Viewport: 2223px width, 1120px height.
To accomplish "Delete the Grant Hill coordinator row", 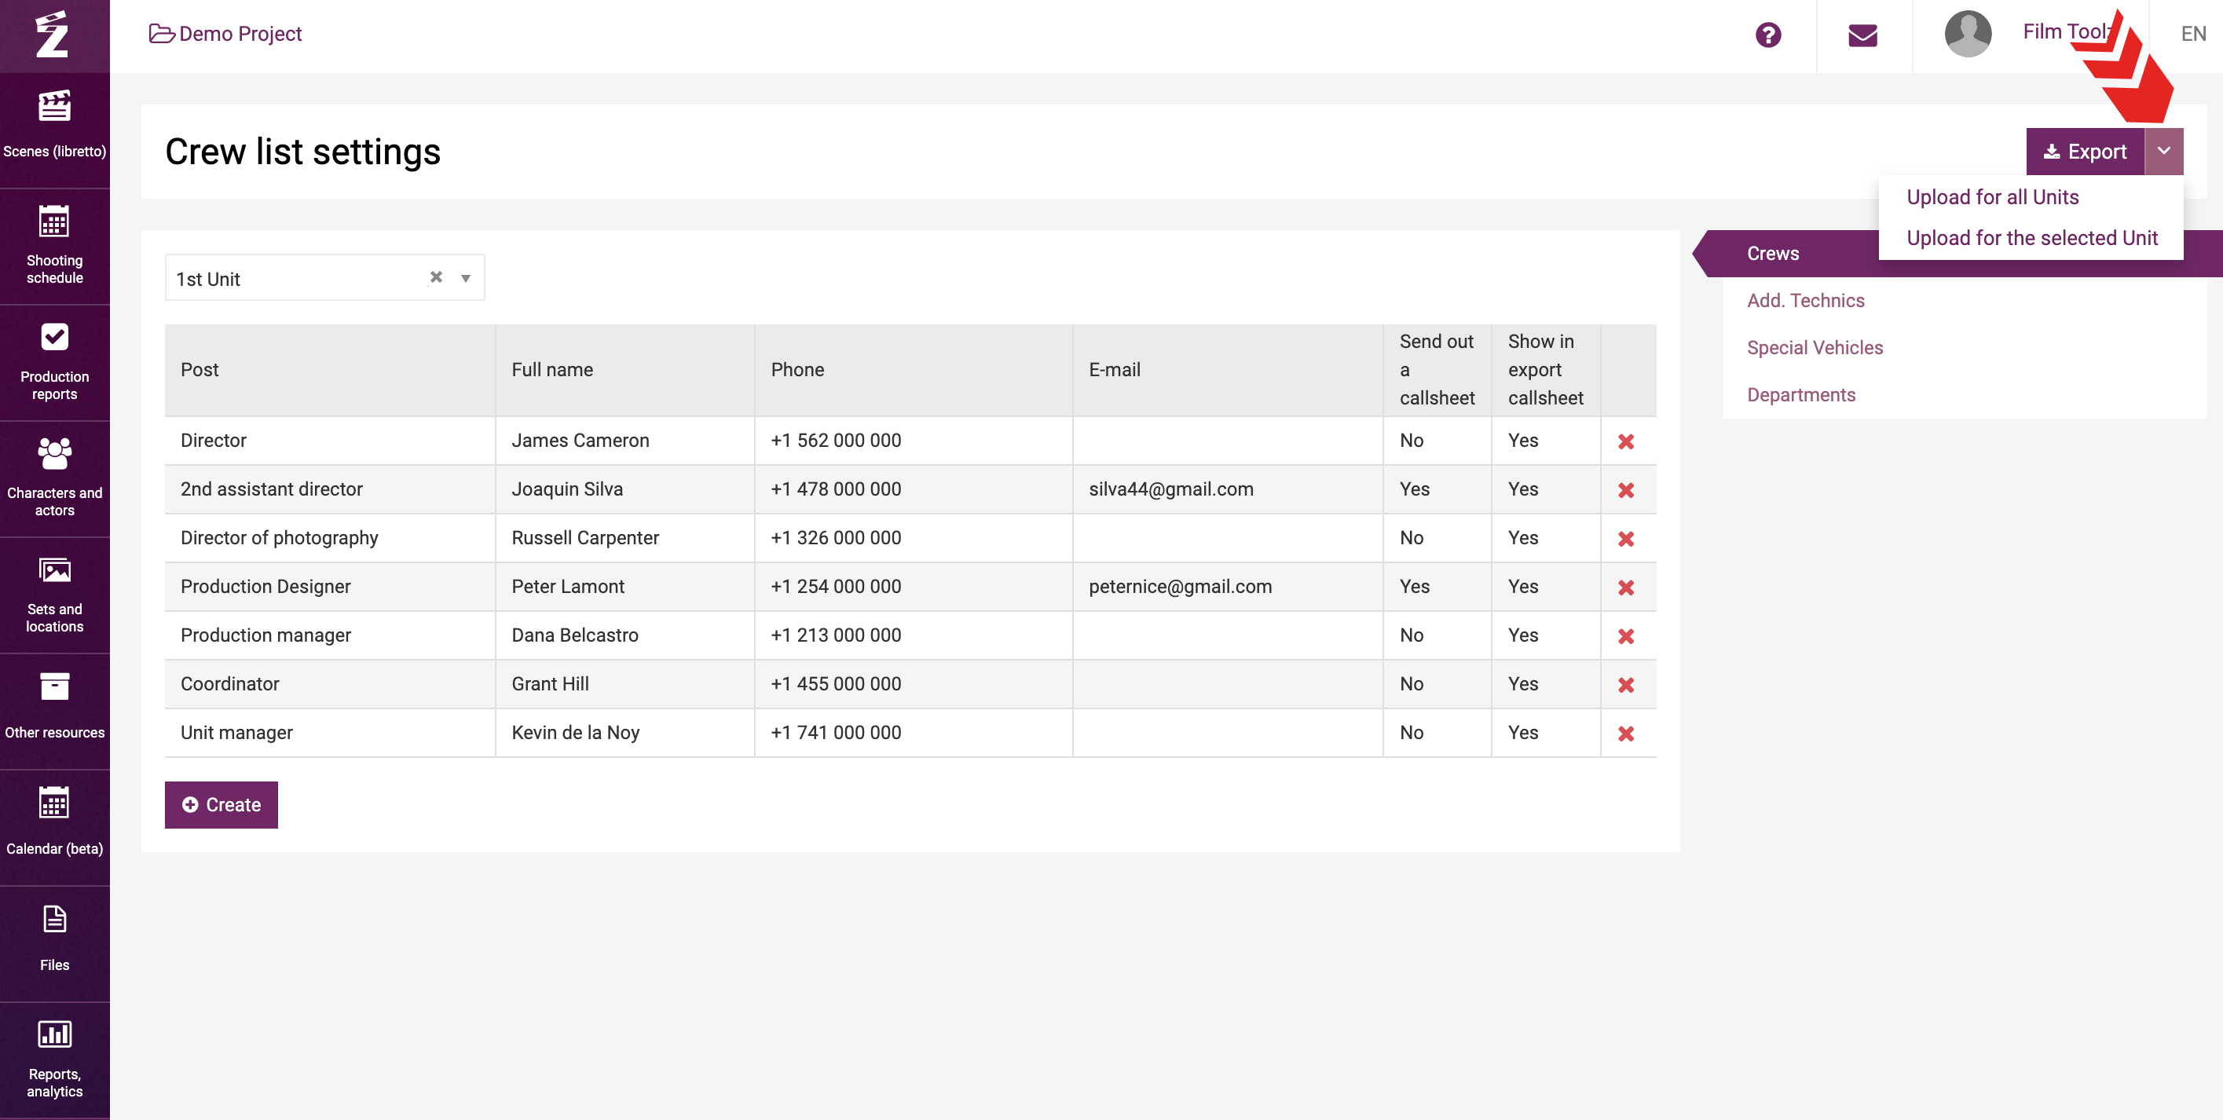I will click(x=1626, y=685).
